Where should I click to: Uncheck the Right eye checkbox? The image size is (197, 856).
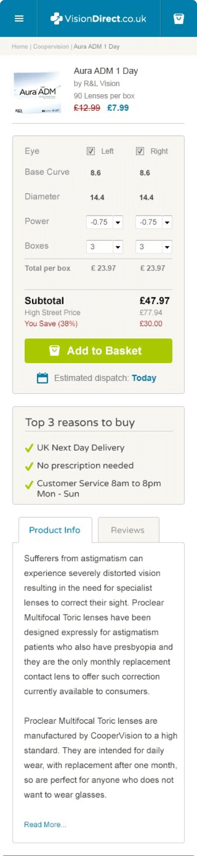(x=140, y=151)
